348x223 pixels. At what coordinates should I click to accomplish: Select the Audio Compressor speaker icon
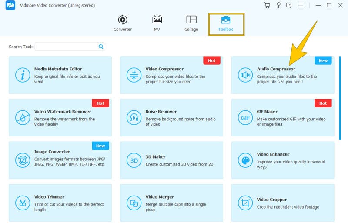(245, 75)
